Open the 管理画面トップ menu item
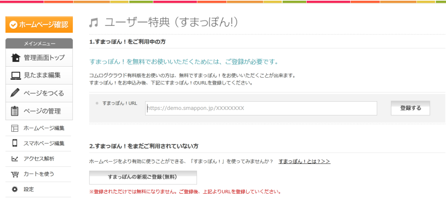Viewport: 446px width, 198px height. pos(44,58)
